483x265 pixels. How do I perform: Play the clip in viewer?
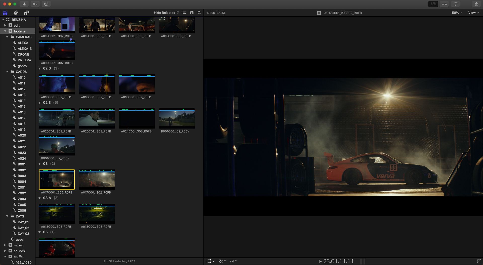click(x=320, y=261)
